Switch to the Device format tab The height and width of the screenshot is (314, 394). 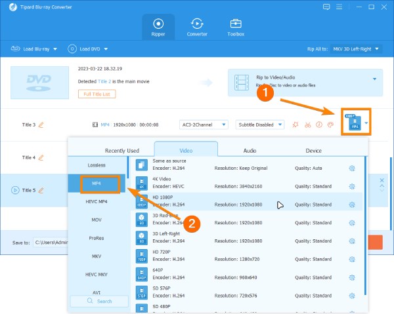click(x=313, y=151)
